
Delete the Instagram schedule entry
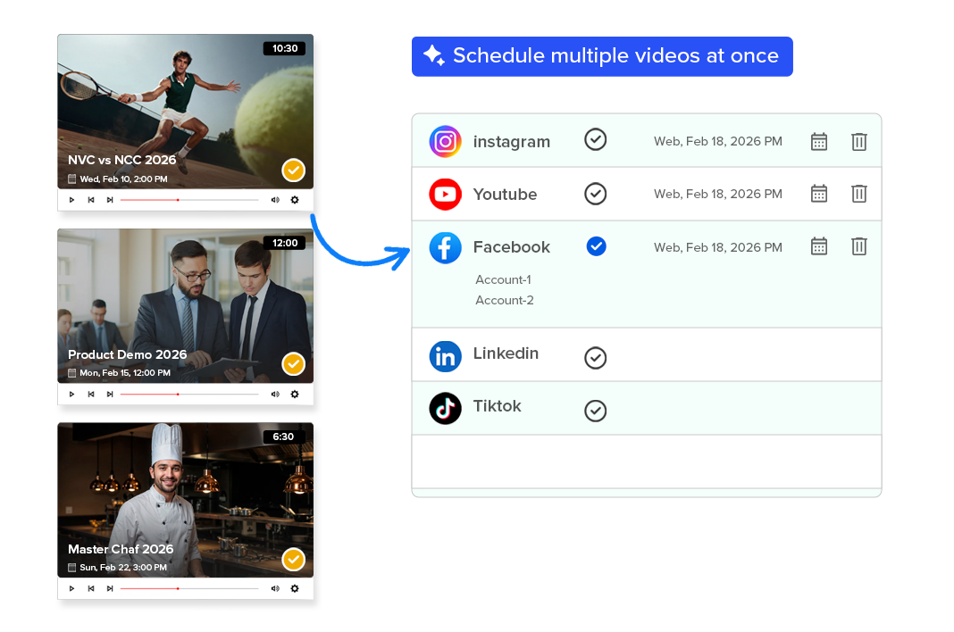pos(858,141)
